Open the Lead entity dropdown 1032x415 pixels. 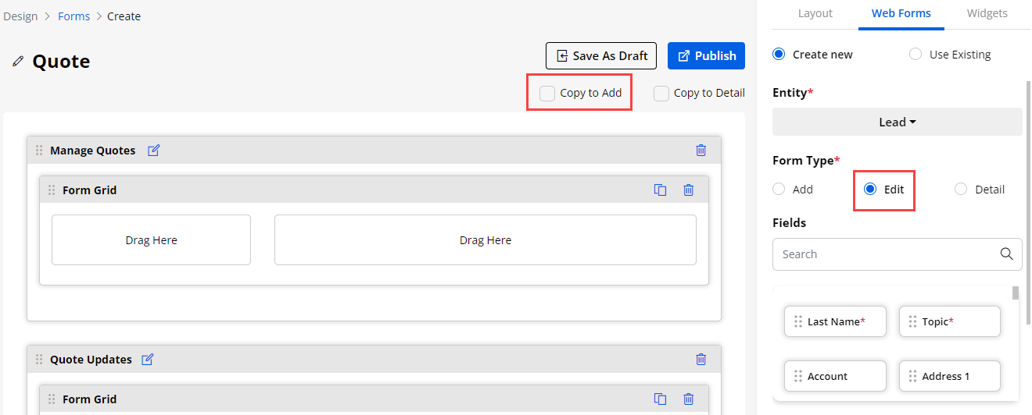click(x=897, y=122)
